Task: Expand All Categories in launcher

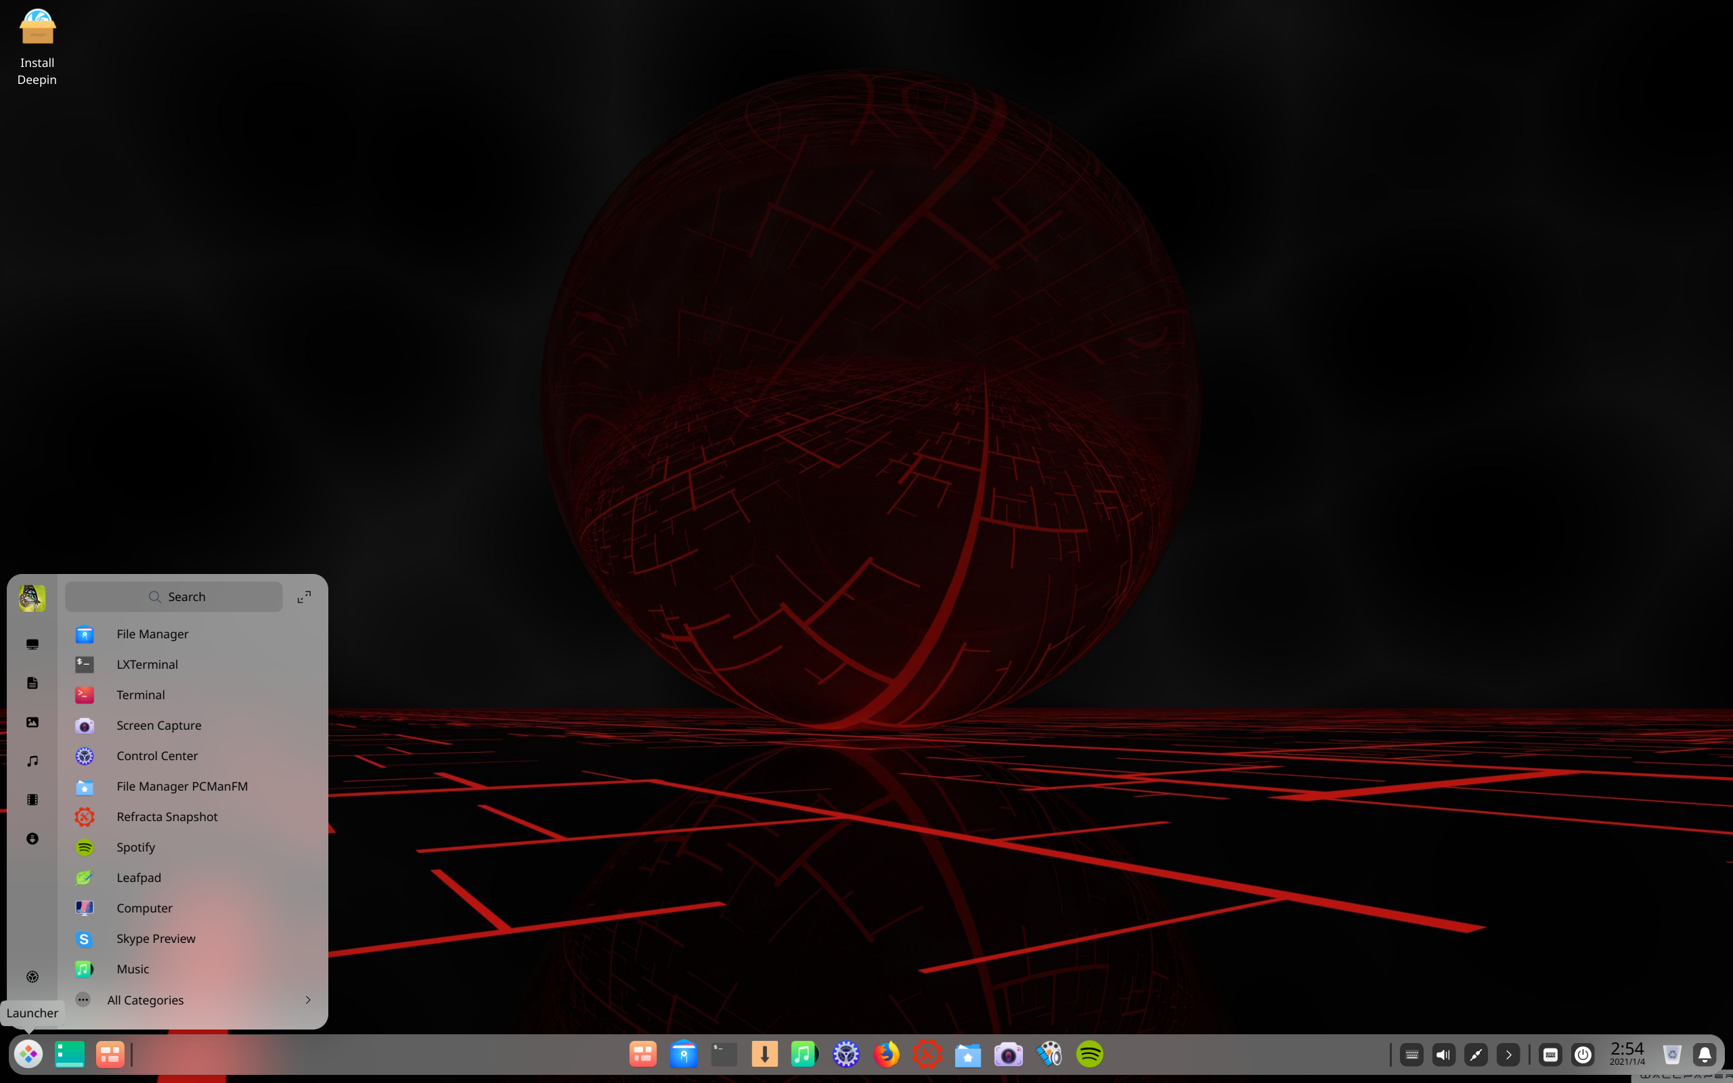Action: point(193,1000)
